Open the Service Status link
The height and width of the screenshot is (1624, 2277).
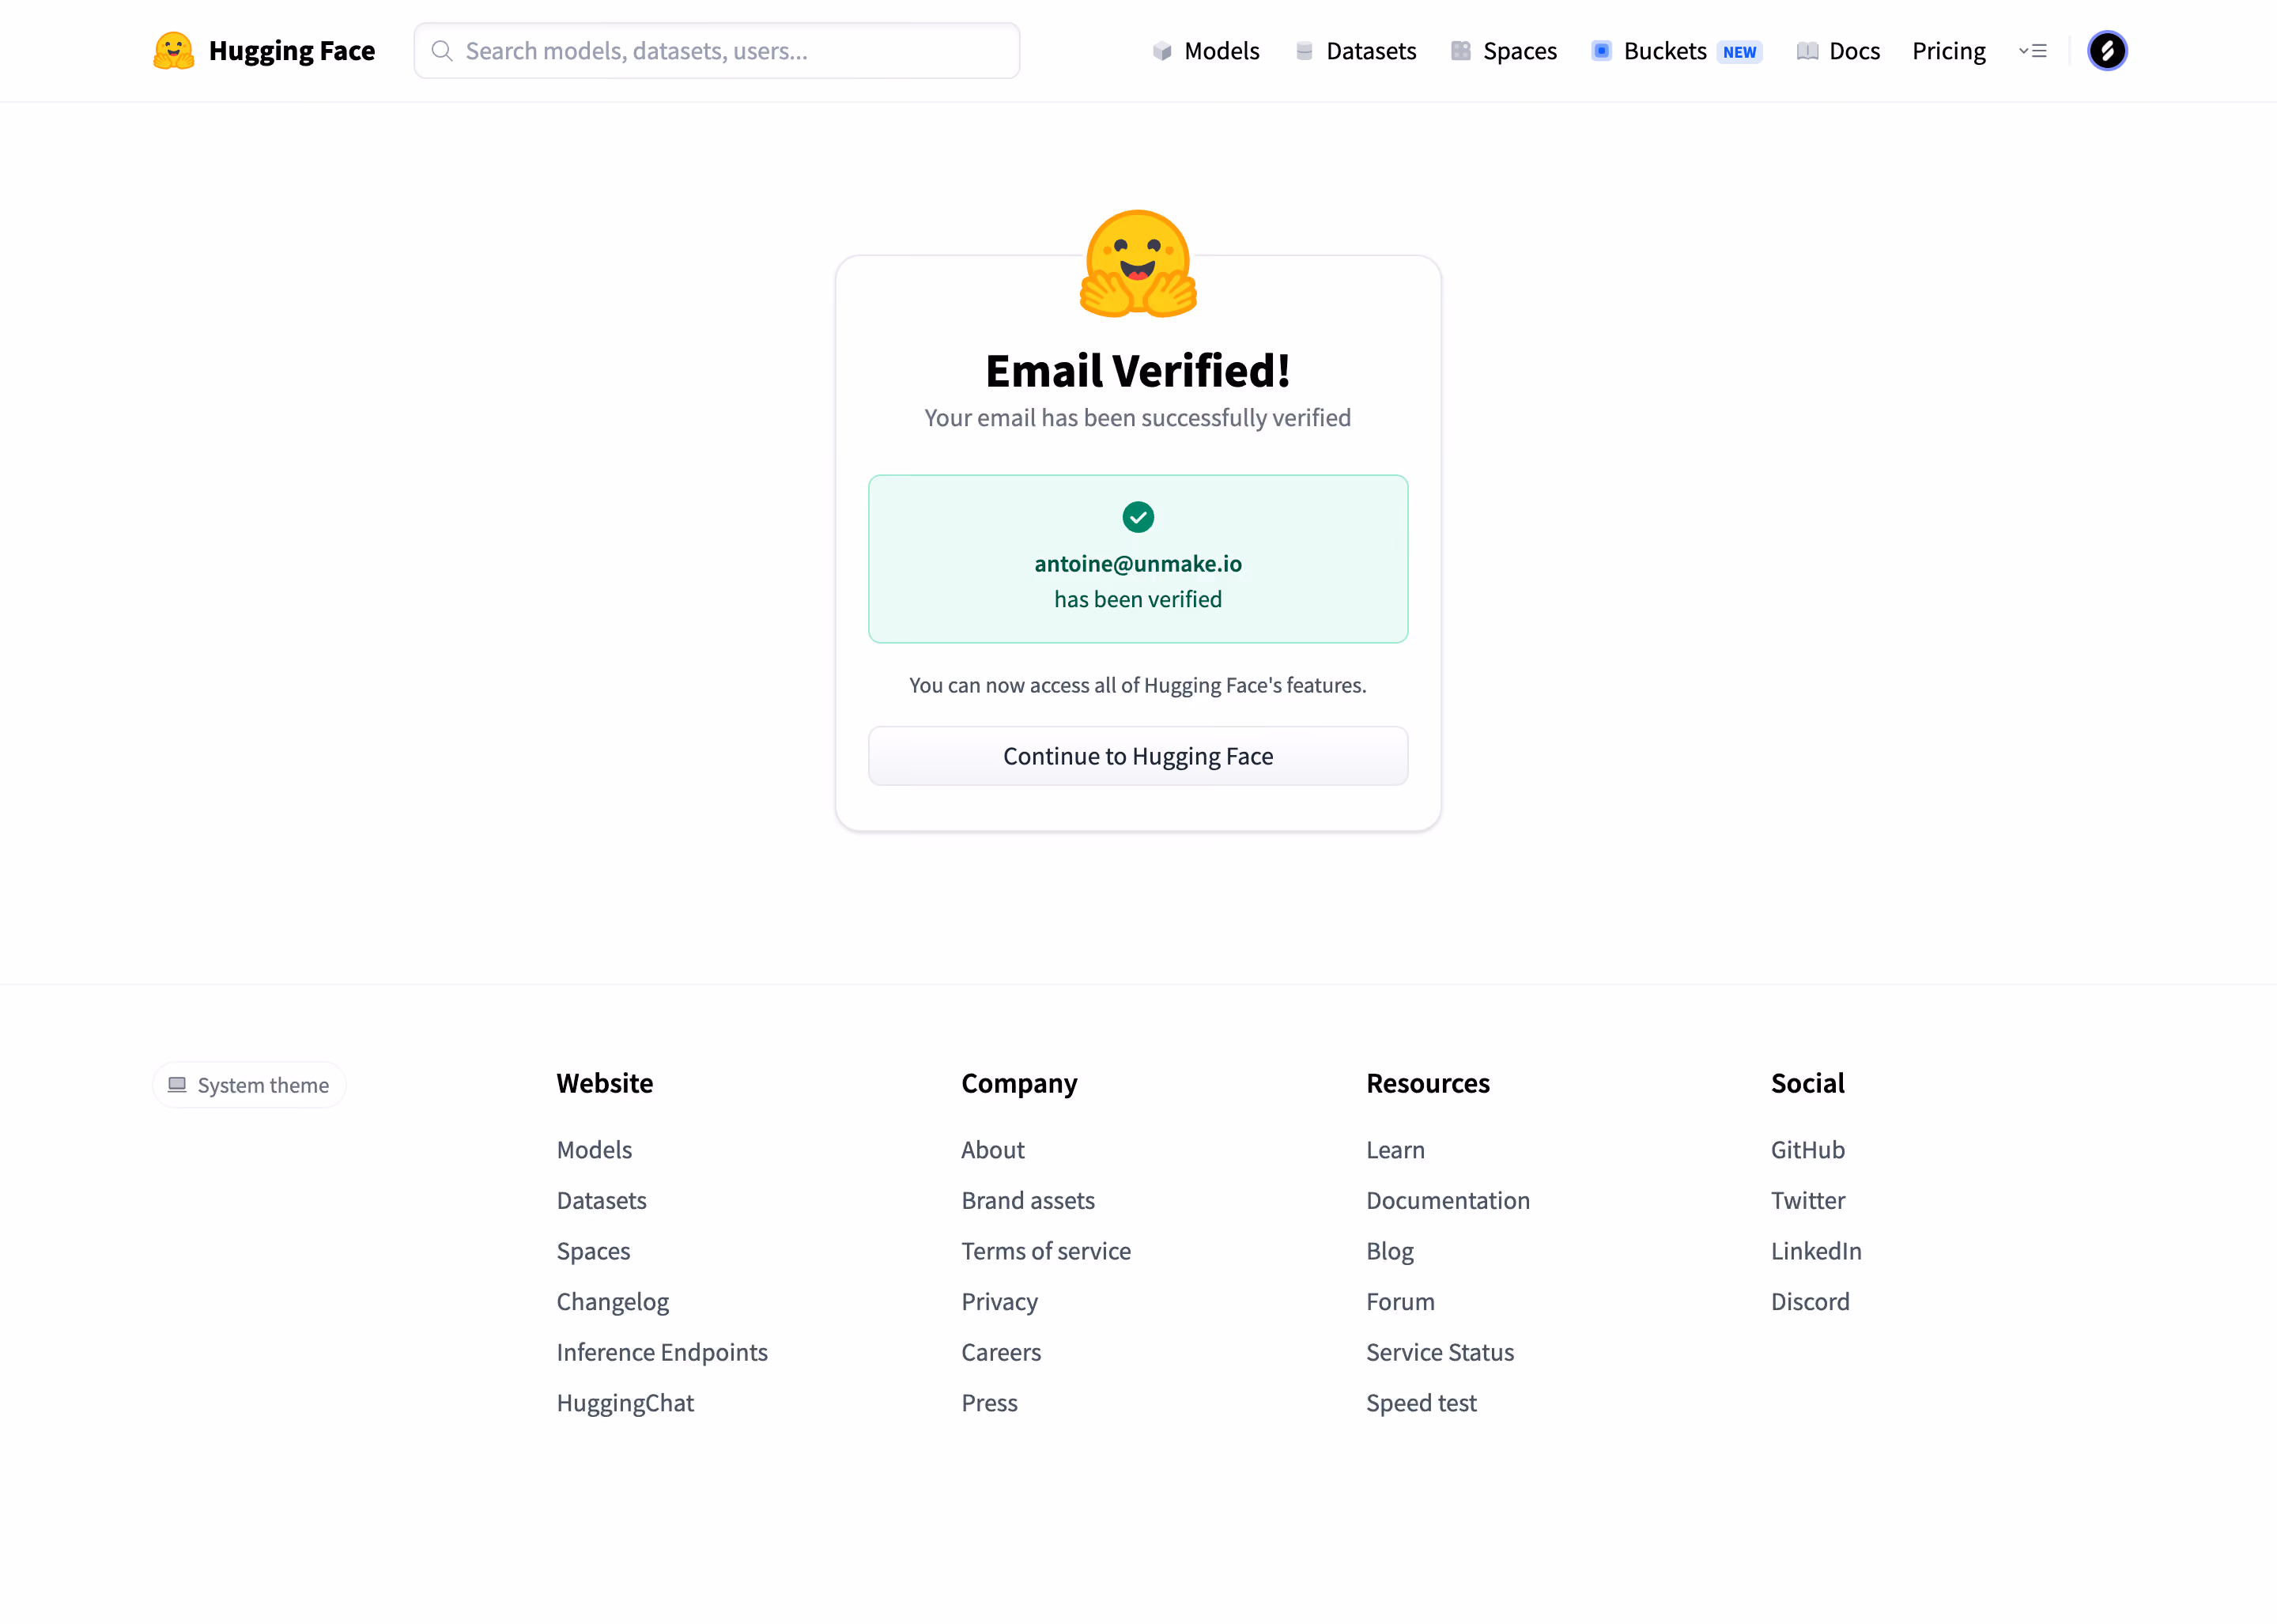[x=1440, y=1352]
